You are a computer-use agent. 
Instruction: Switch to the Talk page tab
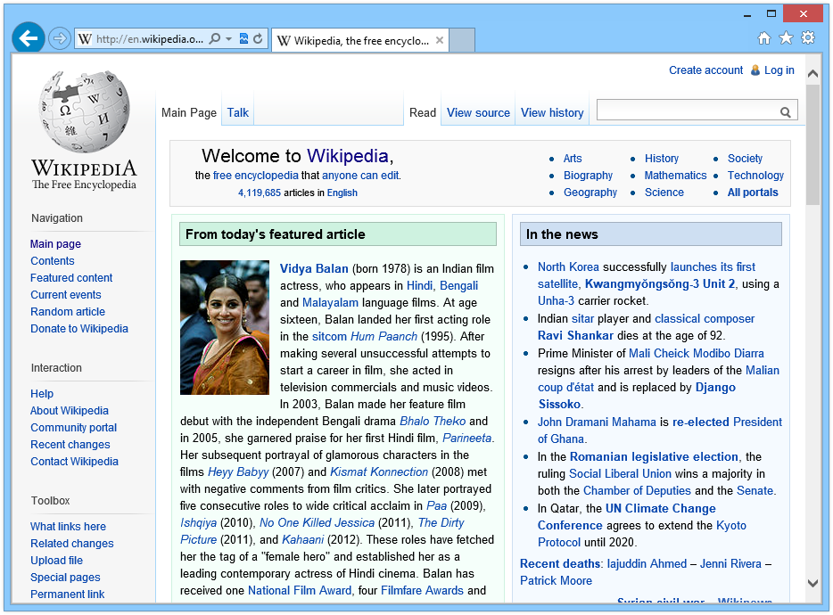click(x=237, y=112)
